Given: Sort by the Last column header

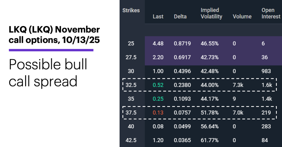Looking at the screenshot, I should click(x=158, y=16).
